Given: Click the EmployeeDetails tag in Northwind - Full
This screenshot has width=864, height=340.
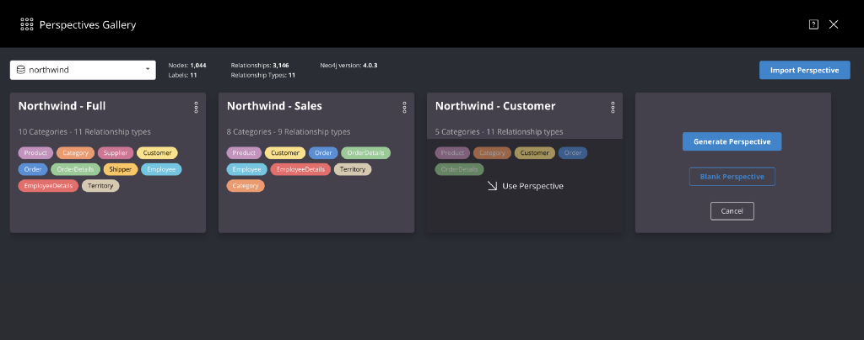Looking at the screenshot, I should pyautogui.click(x=48, y=186).
